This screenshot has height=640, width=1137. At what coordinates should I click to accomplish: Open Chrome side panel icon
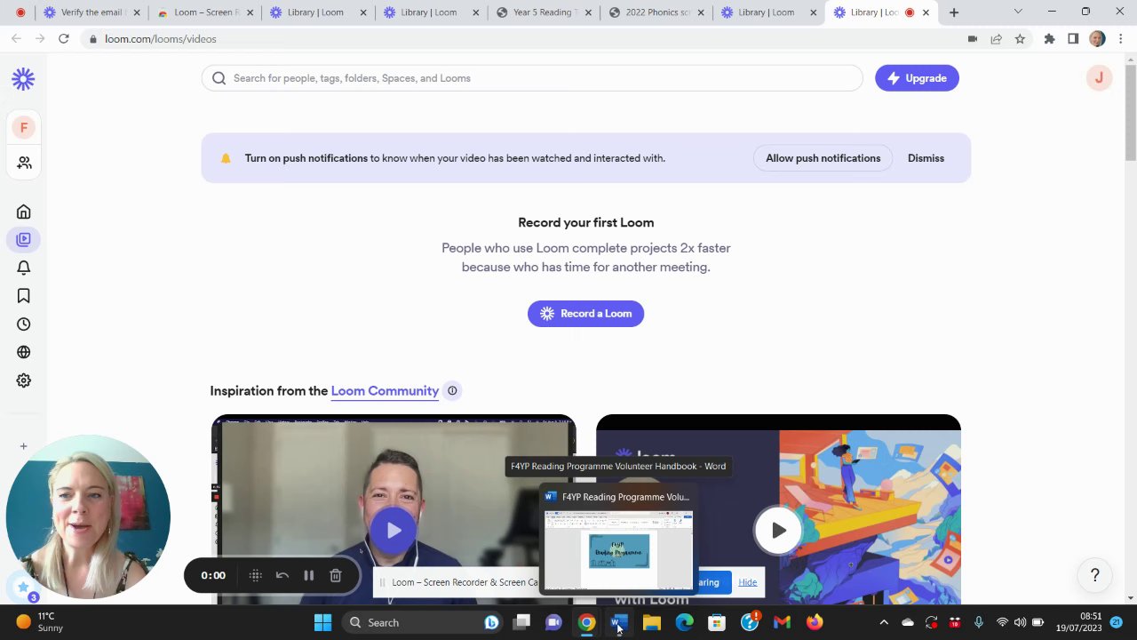coord(1073,39)
